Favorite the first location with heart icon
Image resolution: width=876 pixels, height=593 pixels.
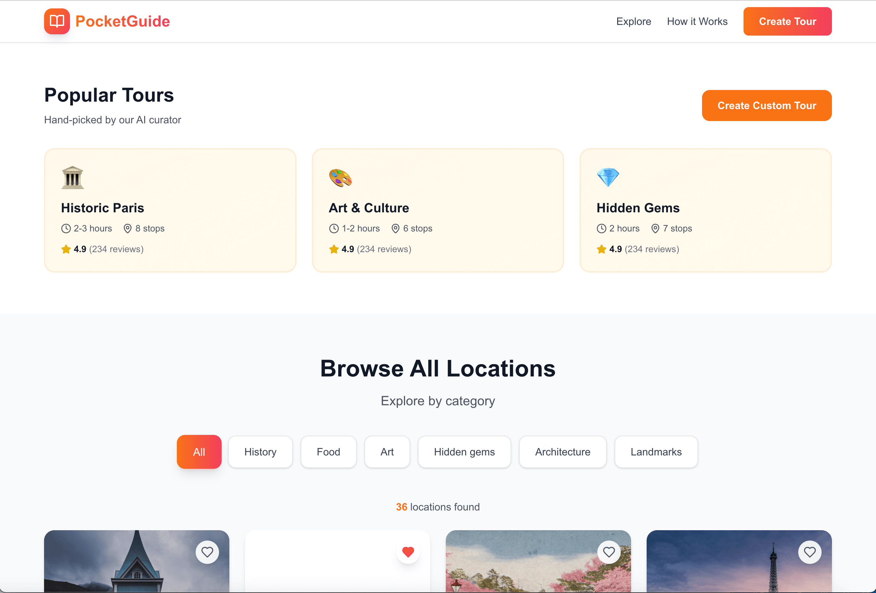pyautogui.click(x=207, y=552)
